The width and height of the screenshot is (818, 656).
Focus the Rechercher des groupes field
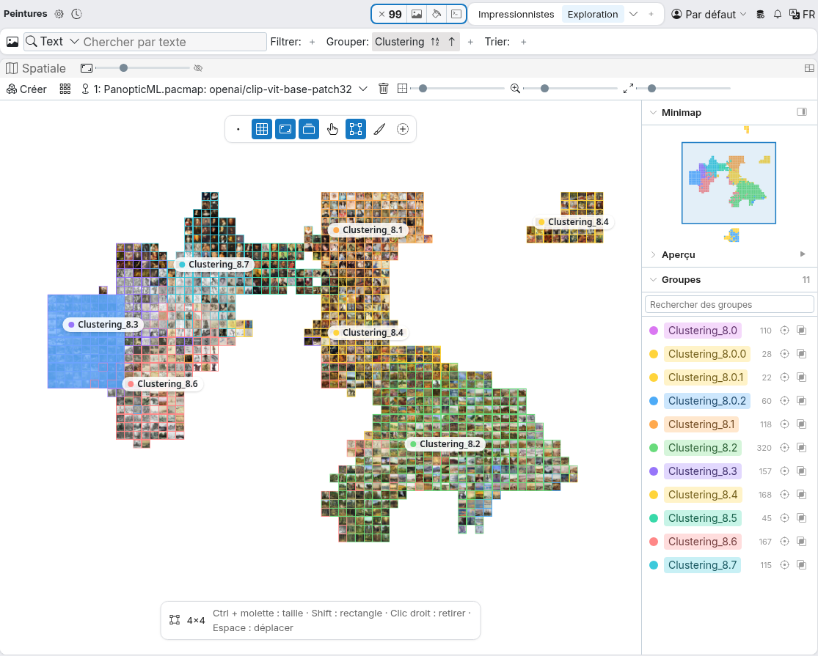pos(729,304)
